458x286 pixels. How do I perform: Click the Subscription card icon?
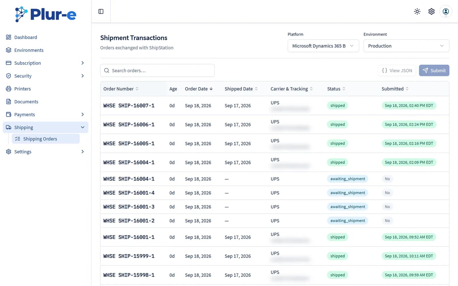[x=9, y=63]
